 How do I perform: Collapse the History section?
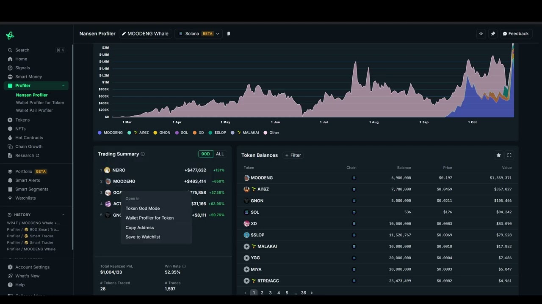64,214
